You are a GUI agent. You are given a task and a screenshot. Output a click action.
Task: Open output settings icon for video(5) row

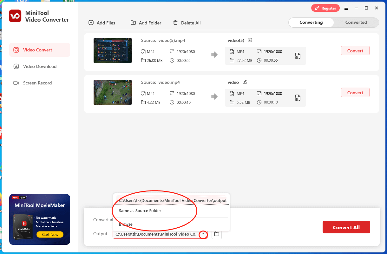click(298, 56)
